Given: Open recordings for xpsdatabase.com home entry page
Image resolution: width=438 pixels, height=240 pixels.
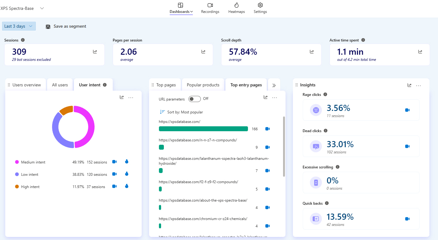Looking at the screenshot, I should 267,129.
